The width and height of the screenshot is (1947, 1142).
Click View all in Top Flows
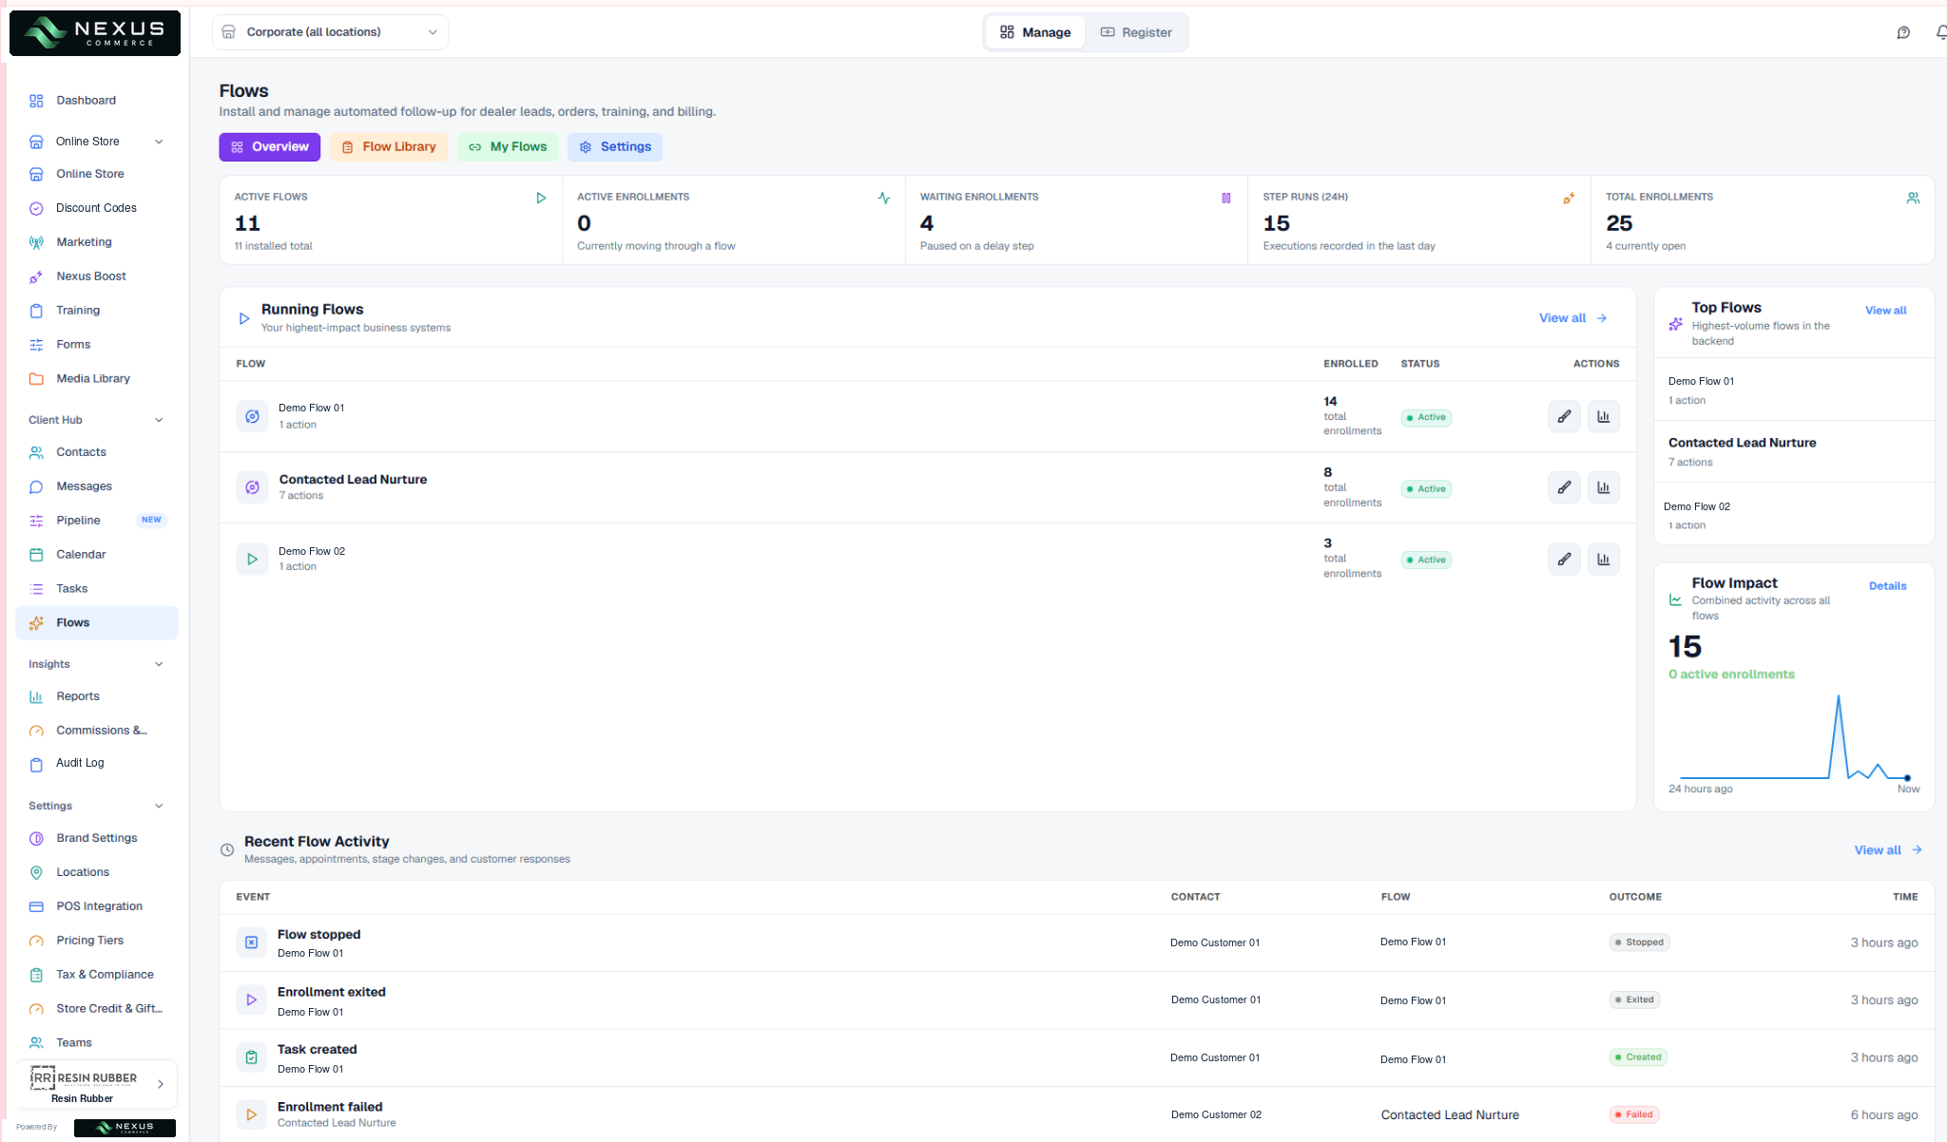pos(1885,311)
